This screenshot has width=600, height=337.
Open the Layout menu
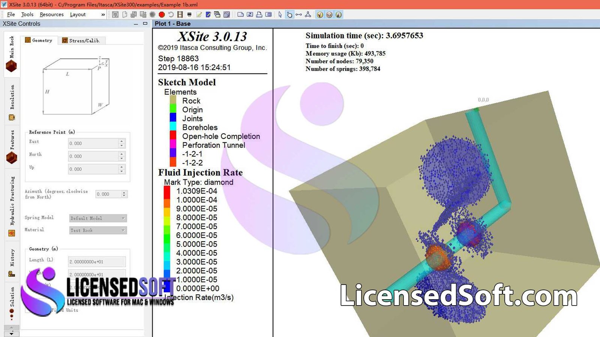(x=78, y=14)
